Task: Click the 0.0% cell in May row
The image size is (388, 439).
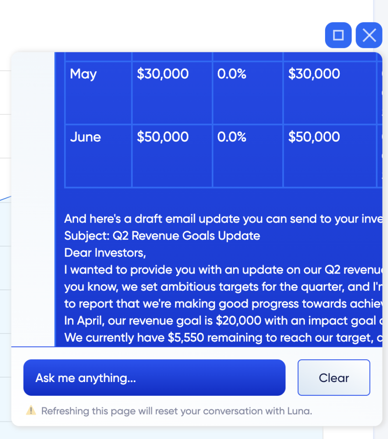Action: 248,93
